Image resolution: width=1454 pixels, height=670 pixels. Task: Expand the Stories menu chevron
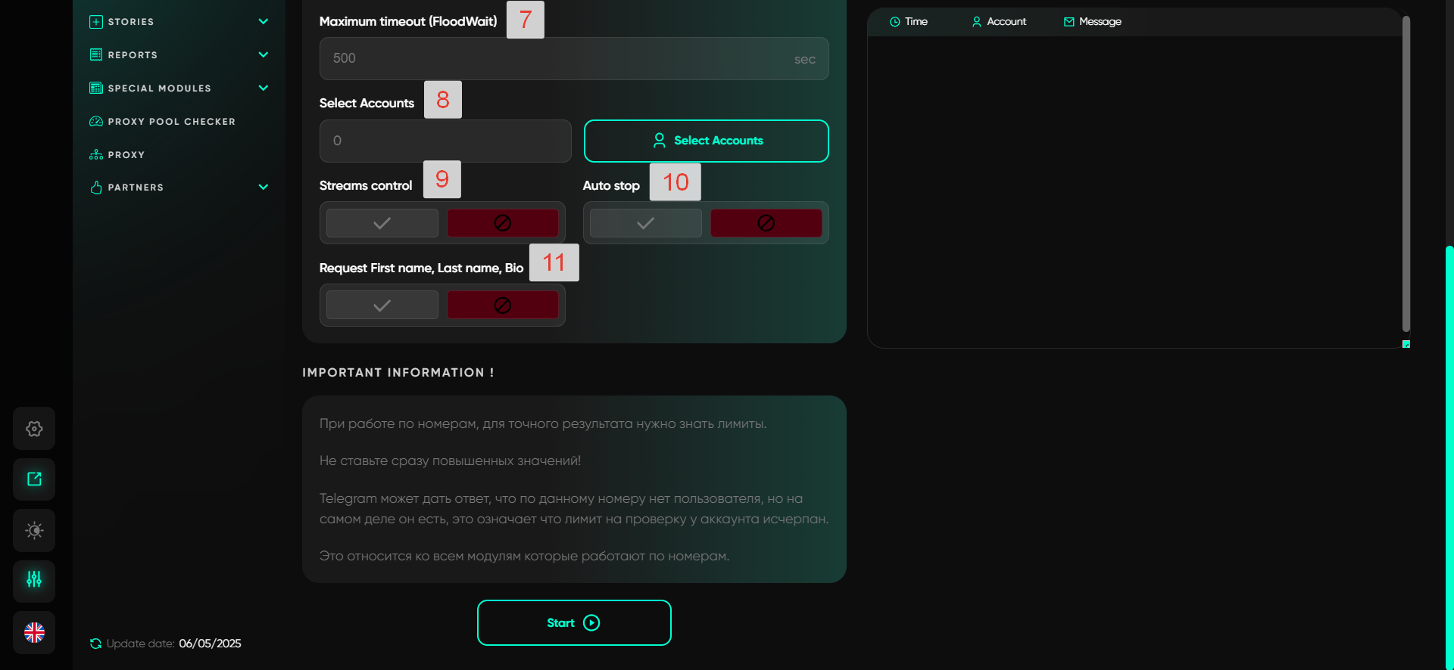pyautogui.click(x=264, y=22)
